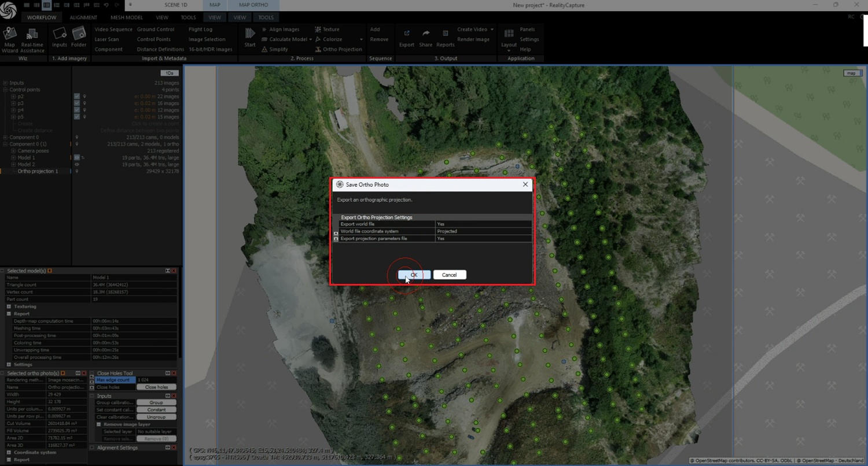Switch to the ALIGNMENT ribbon tab
Viewport: 868px width, 466px height.
(83, 17)
